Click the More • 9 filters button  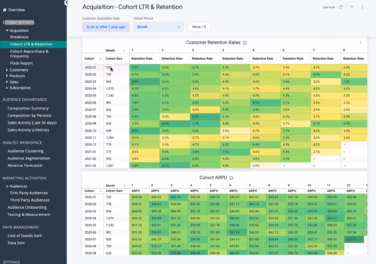click(199, 27)
